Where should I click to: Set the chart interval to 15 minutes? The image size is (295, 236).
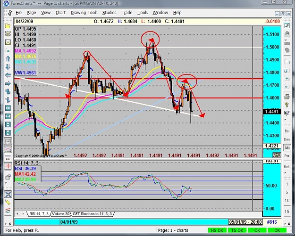287,212
